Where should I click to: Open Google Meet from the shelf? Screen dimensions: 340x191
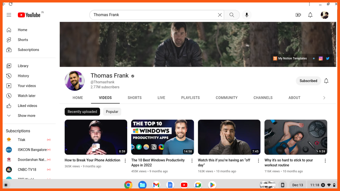[198, 185]
